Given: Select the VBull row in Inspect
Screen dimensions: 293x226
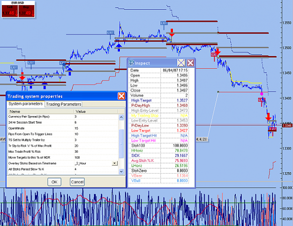Looking at the screenshot, I should 159,181.
